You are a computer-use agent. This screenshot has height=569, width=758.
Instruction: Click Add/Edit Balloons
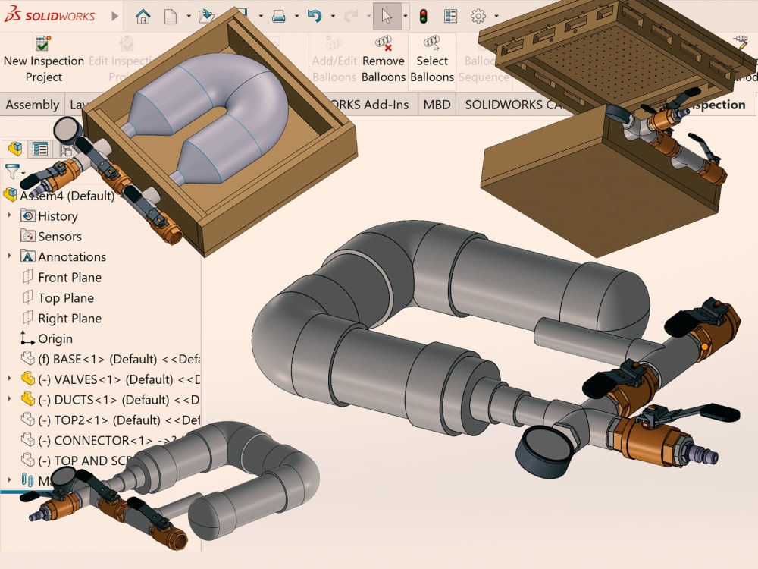point(334,59)
